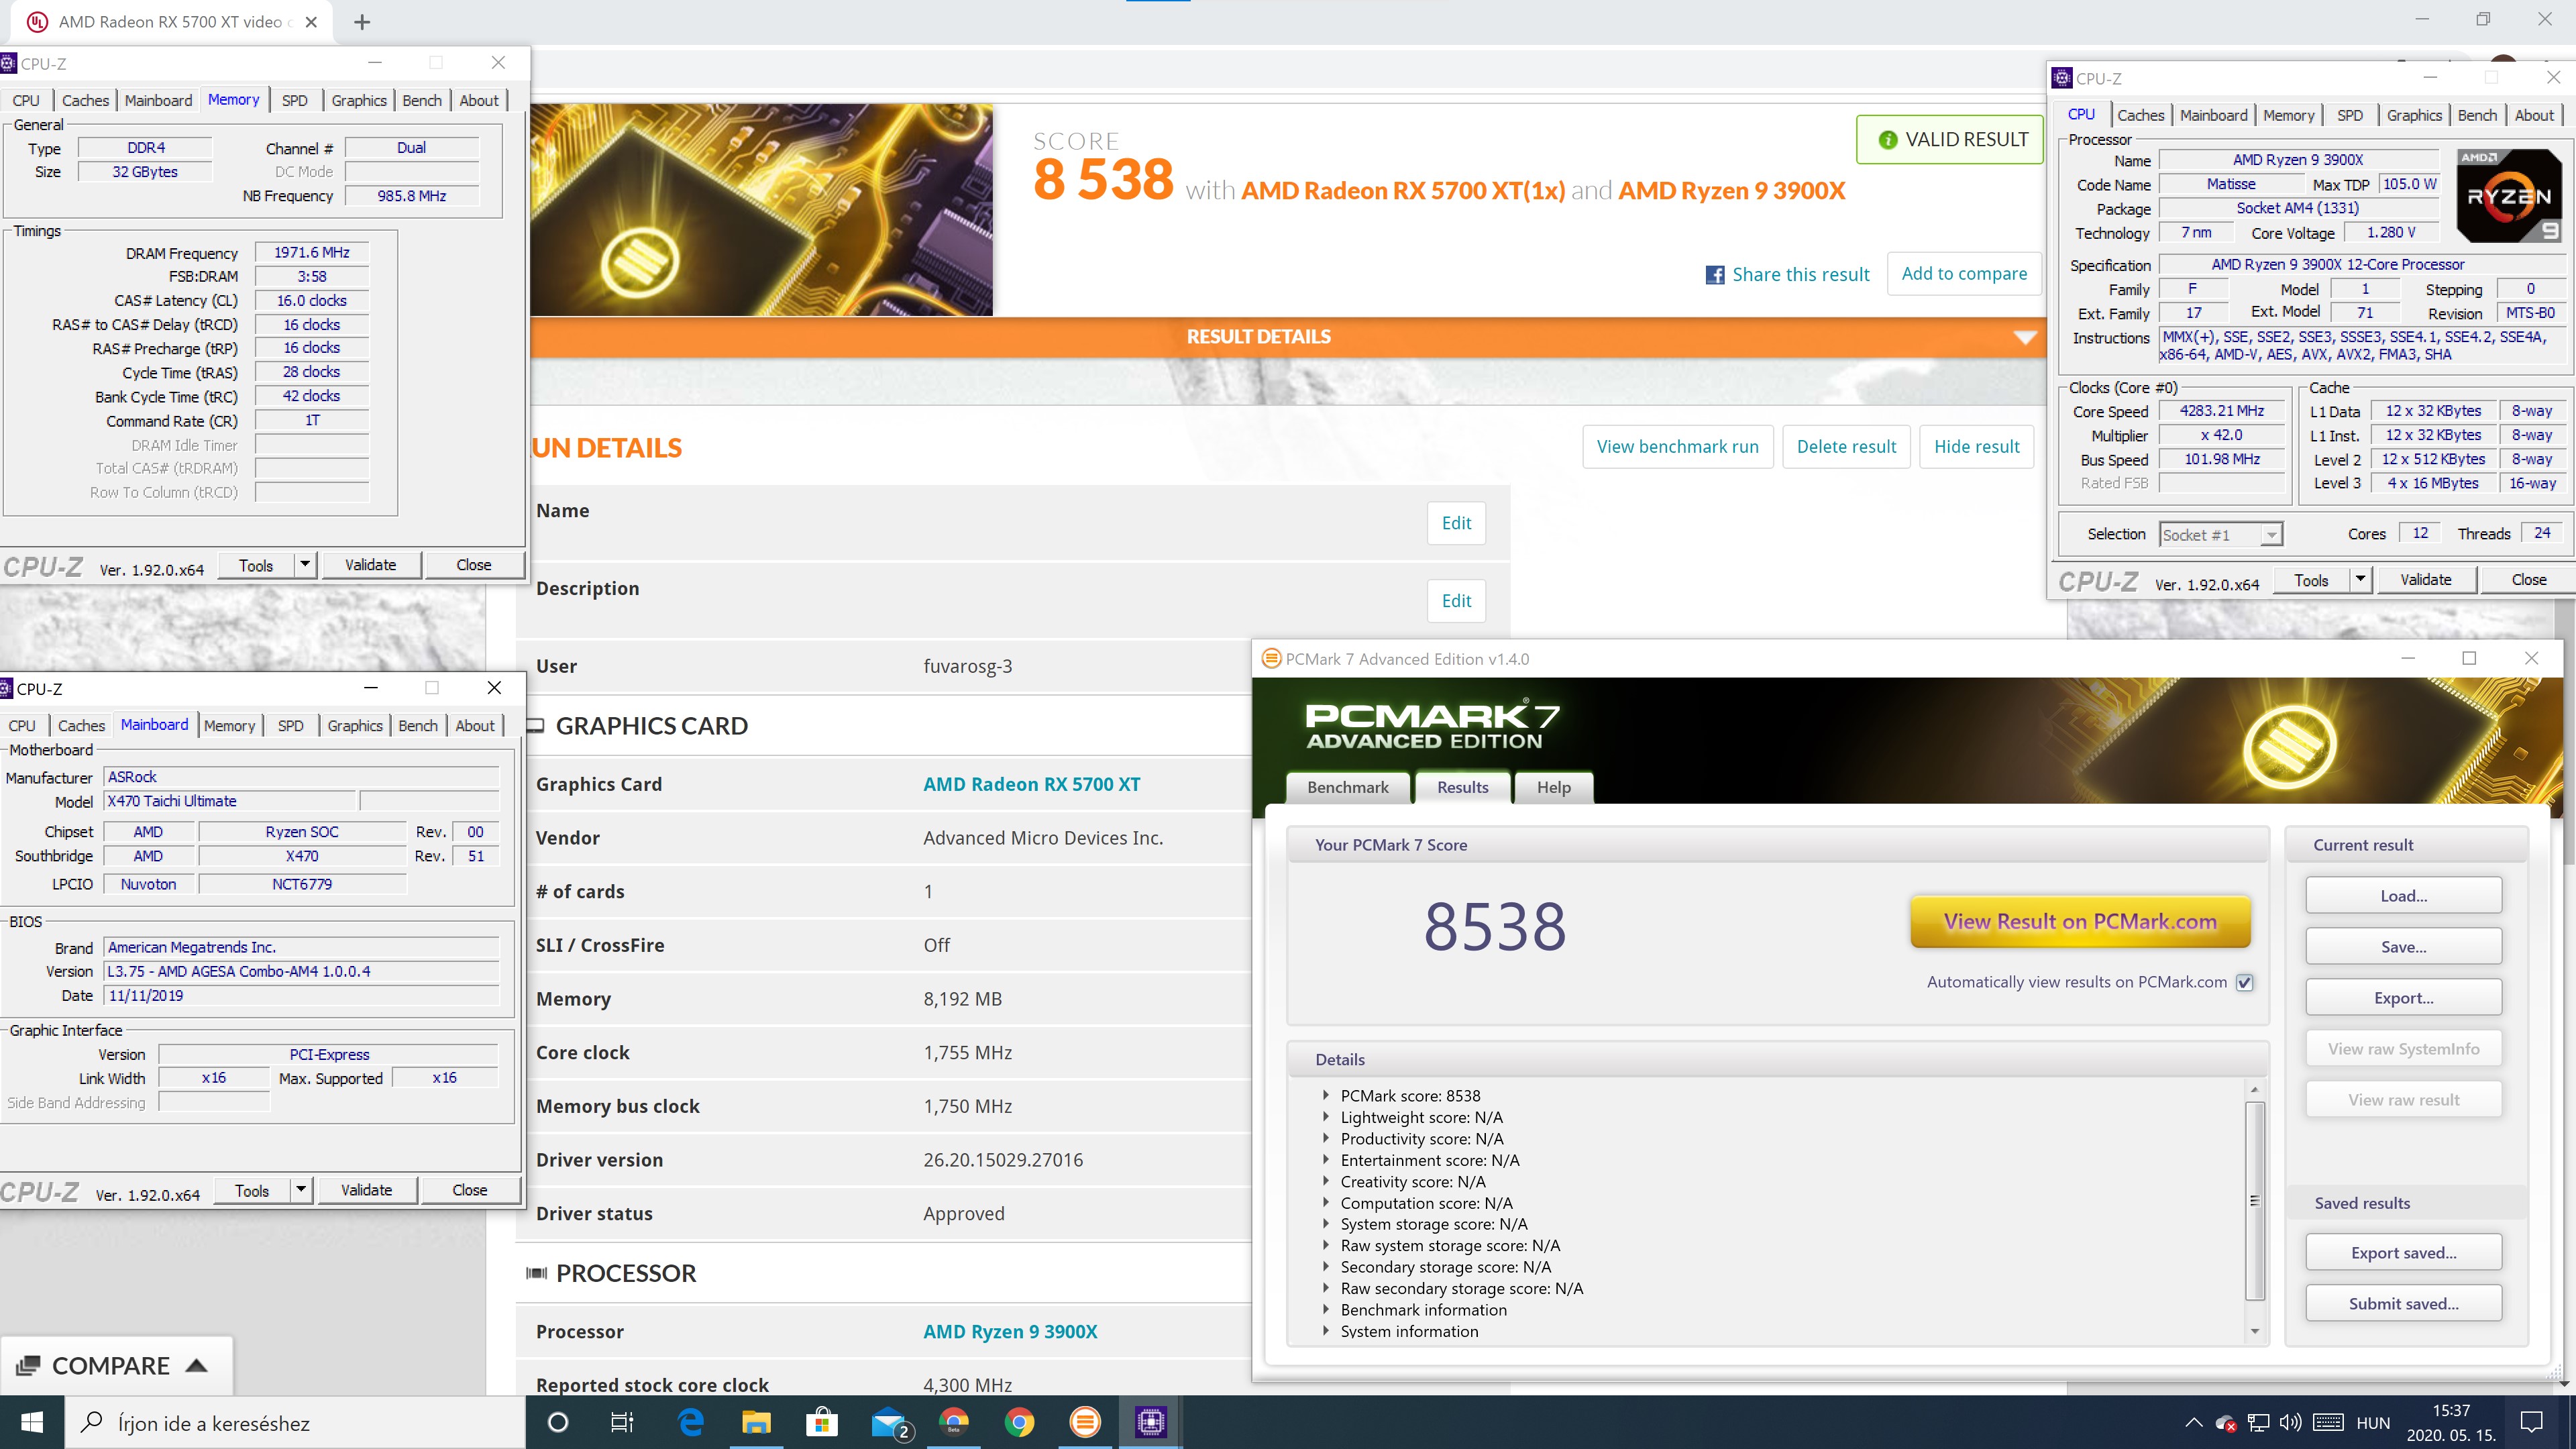Click the AMD Ryzen 9 logo in CPU-Z

point(2509,196)
